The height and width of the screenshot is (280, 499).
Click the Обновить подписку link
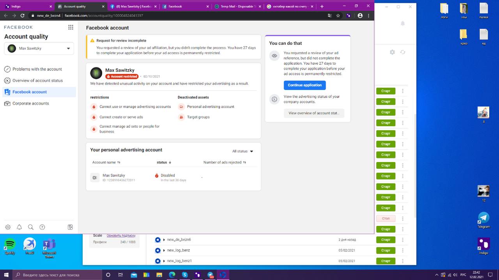point(121,236)
